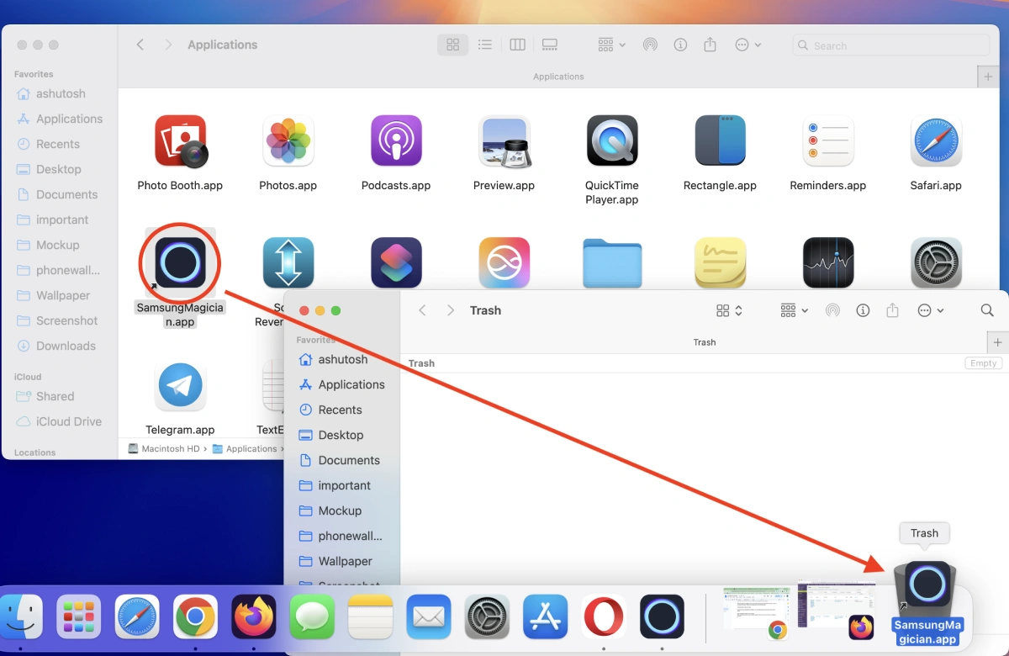Go back in Applications window

click(140, 45)
